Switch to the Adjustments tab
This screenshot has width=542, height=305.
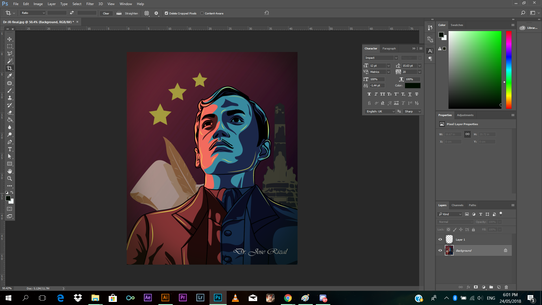click(x=465, y=115)
